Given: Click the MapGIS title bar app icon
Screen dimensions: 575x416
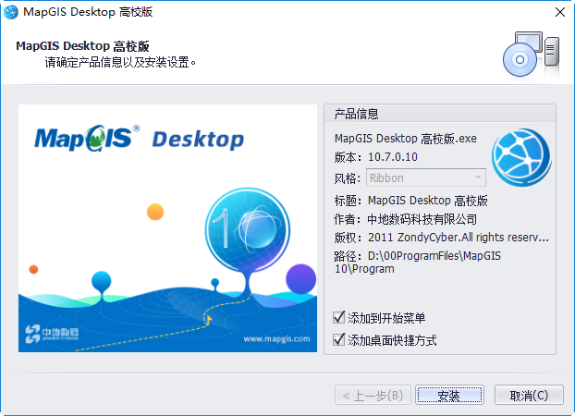Looking at the screenshot, I should pos(10,11).
